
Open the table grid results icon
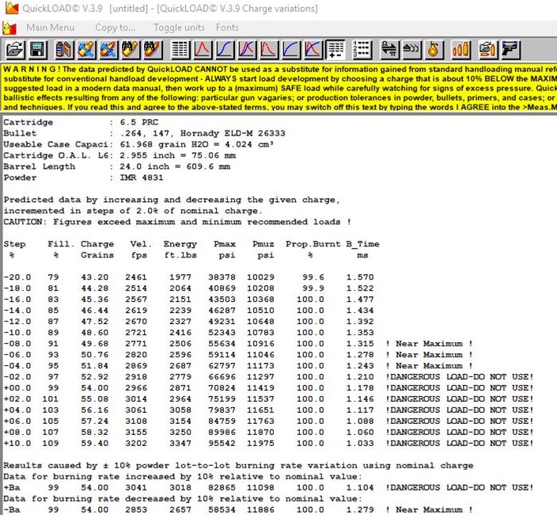pyautogui.click(x=180, y=49)
